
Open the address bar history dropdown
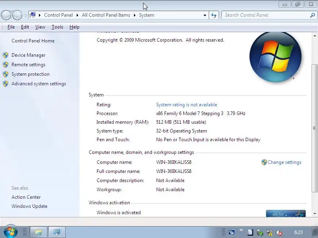point(205,15)
